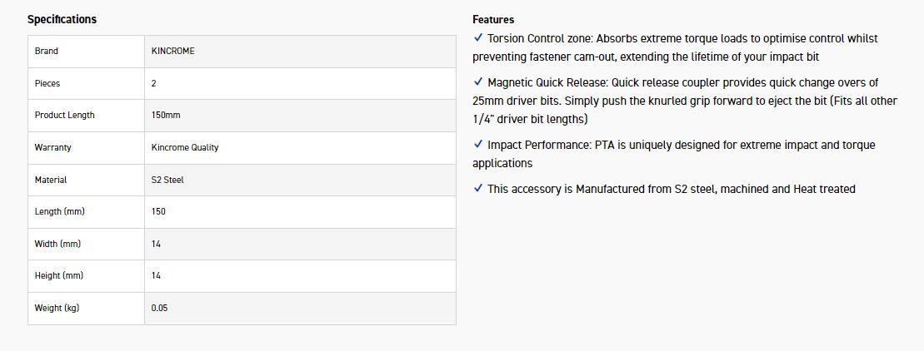Image resolution: width=924 pixels, height=351 pixels.
Task: Click the Features heading
Action: (x=493, y=19)
